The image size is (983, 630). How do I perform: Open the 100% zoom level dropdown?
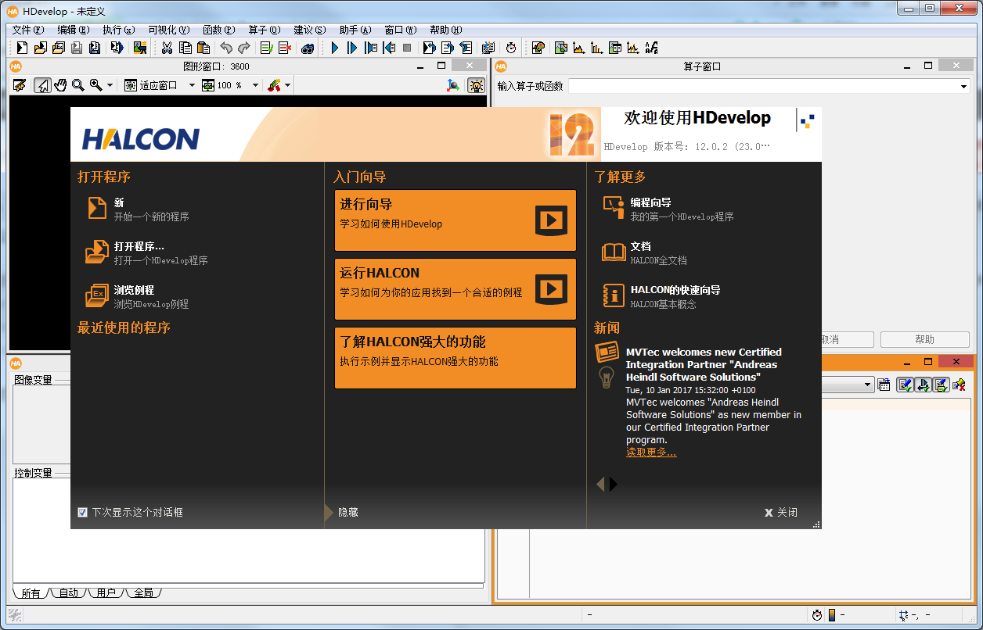click(x=255, y=85)
